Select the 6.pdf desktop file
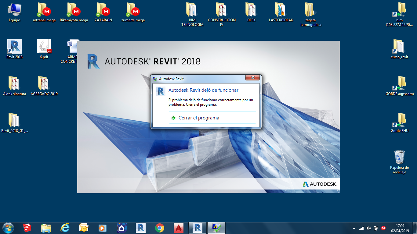The image size is (417, 234). tap(44, 49)
